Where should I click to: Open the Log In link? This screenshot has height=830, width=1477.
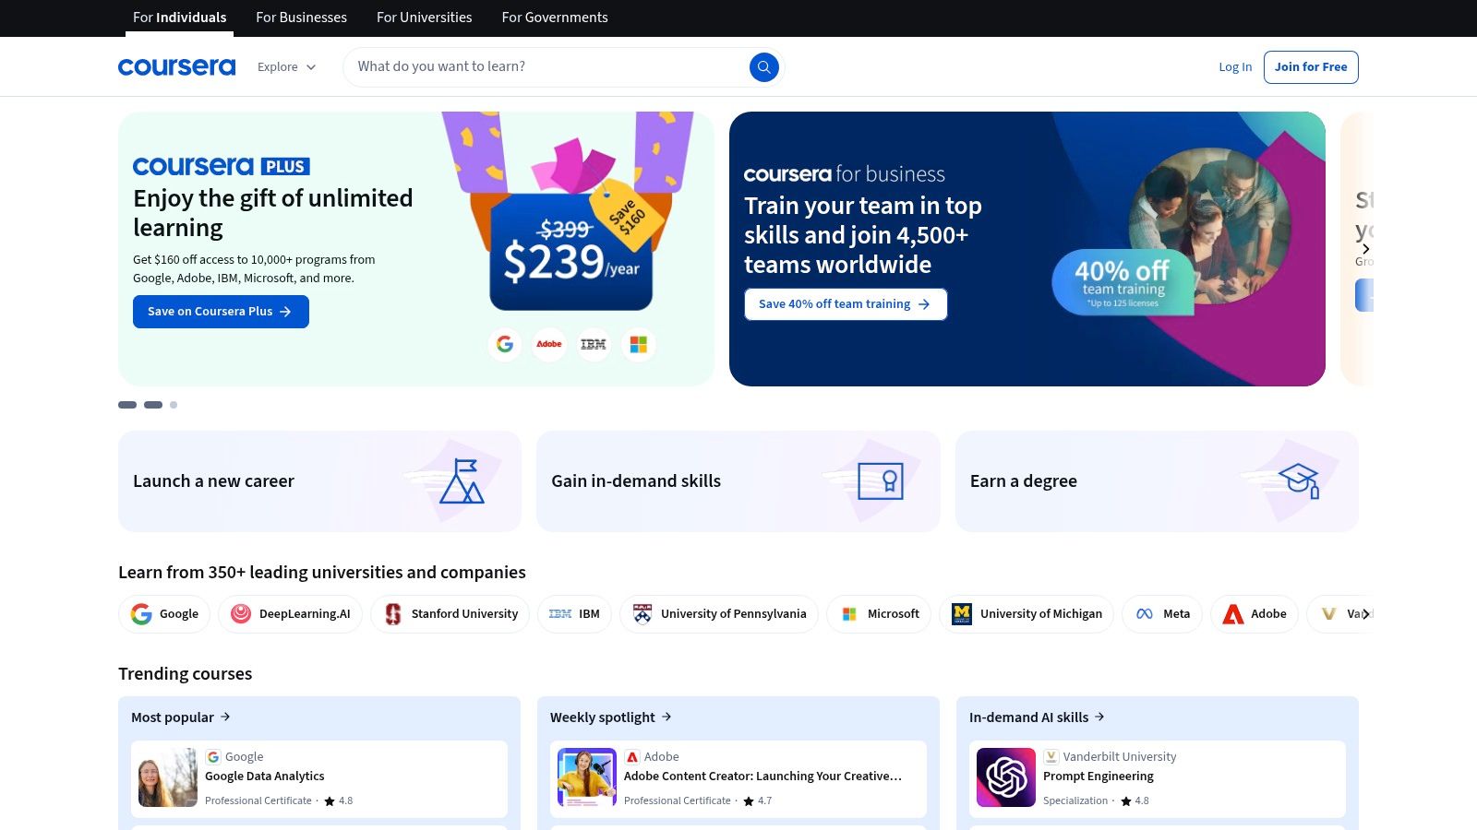(1235, 66)
